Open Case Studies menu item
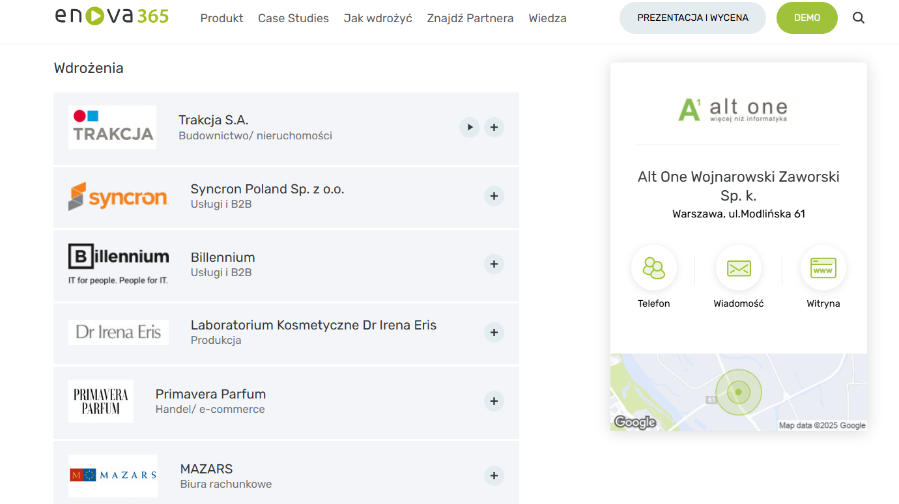Screen dimensions: 899x504 (293, 18)
